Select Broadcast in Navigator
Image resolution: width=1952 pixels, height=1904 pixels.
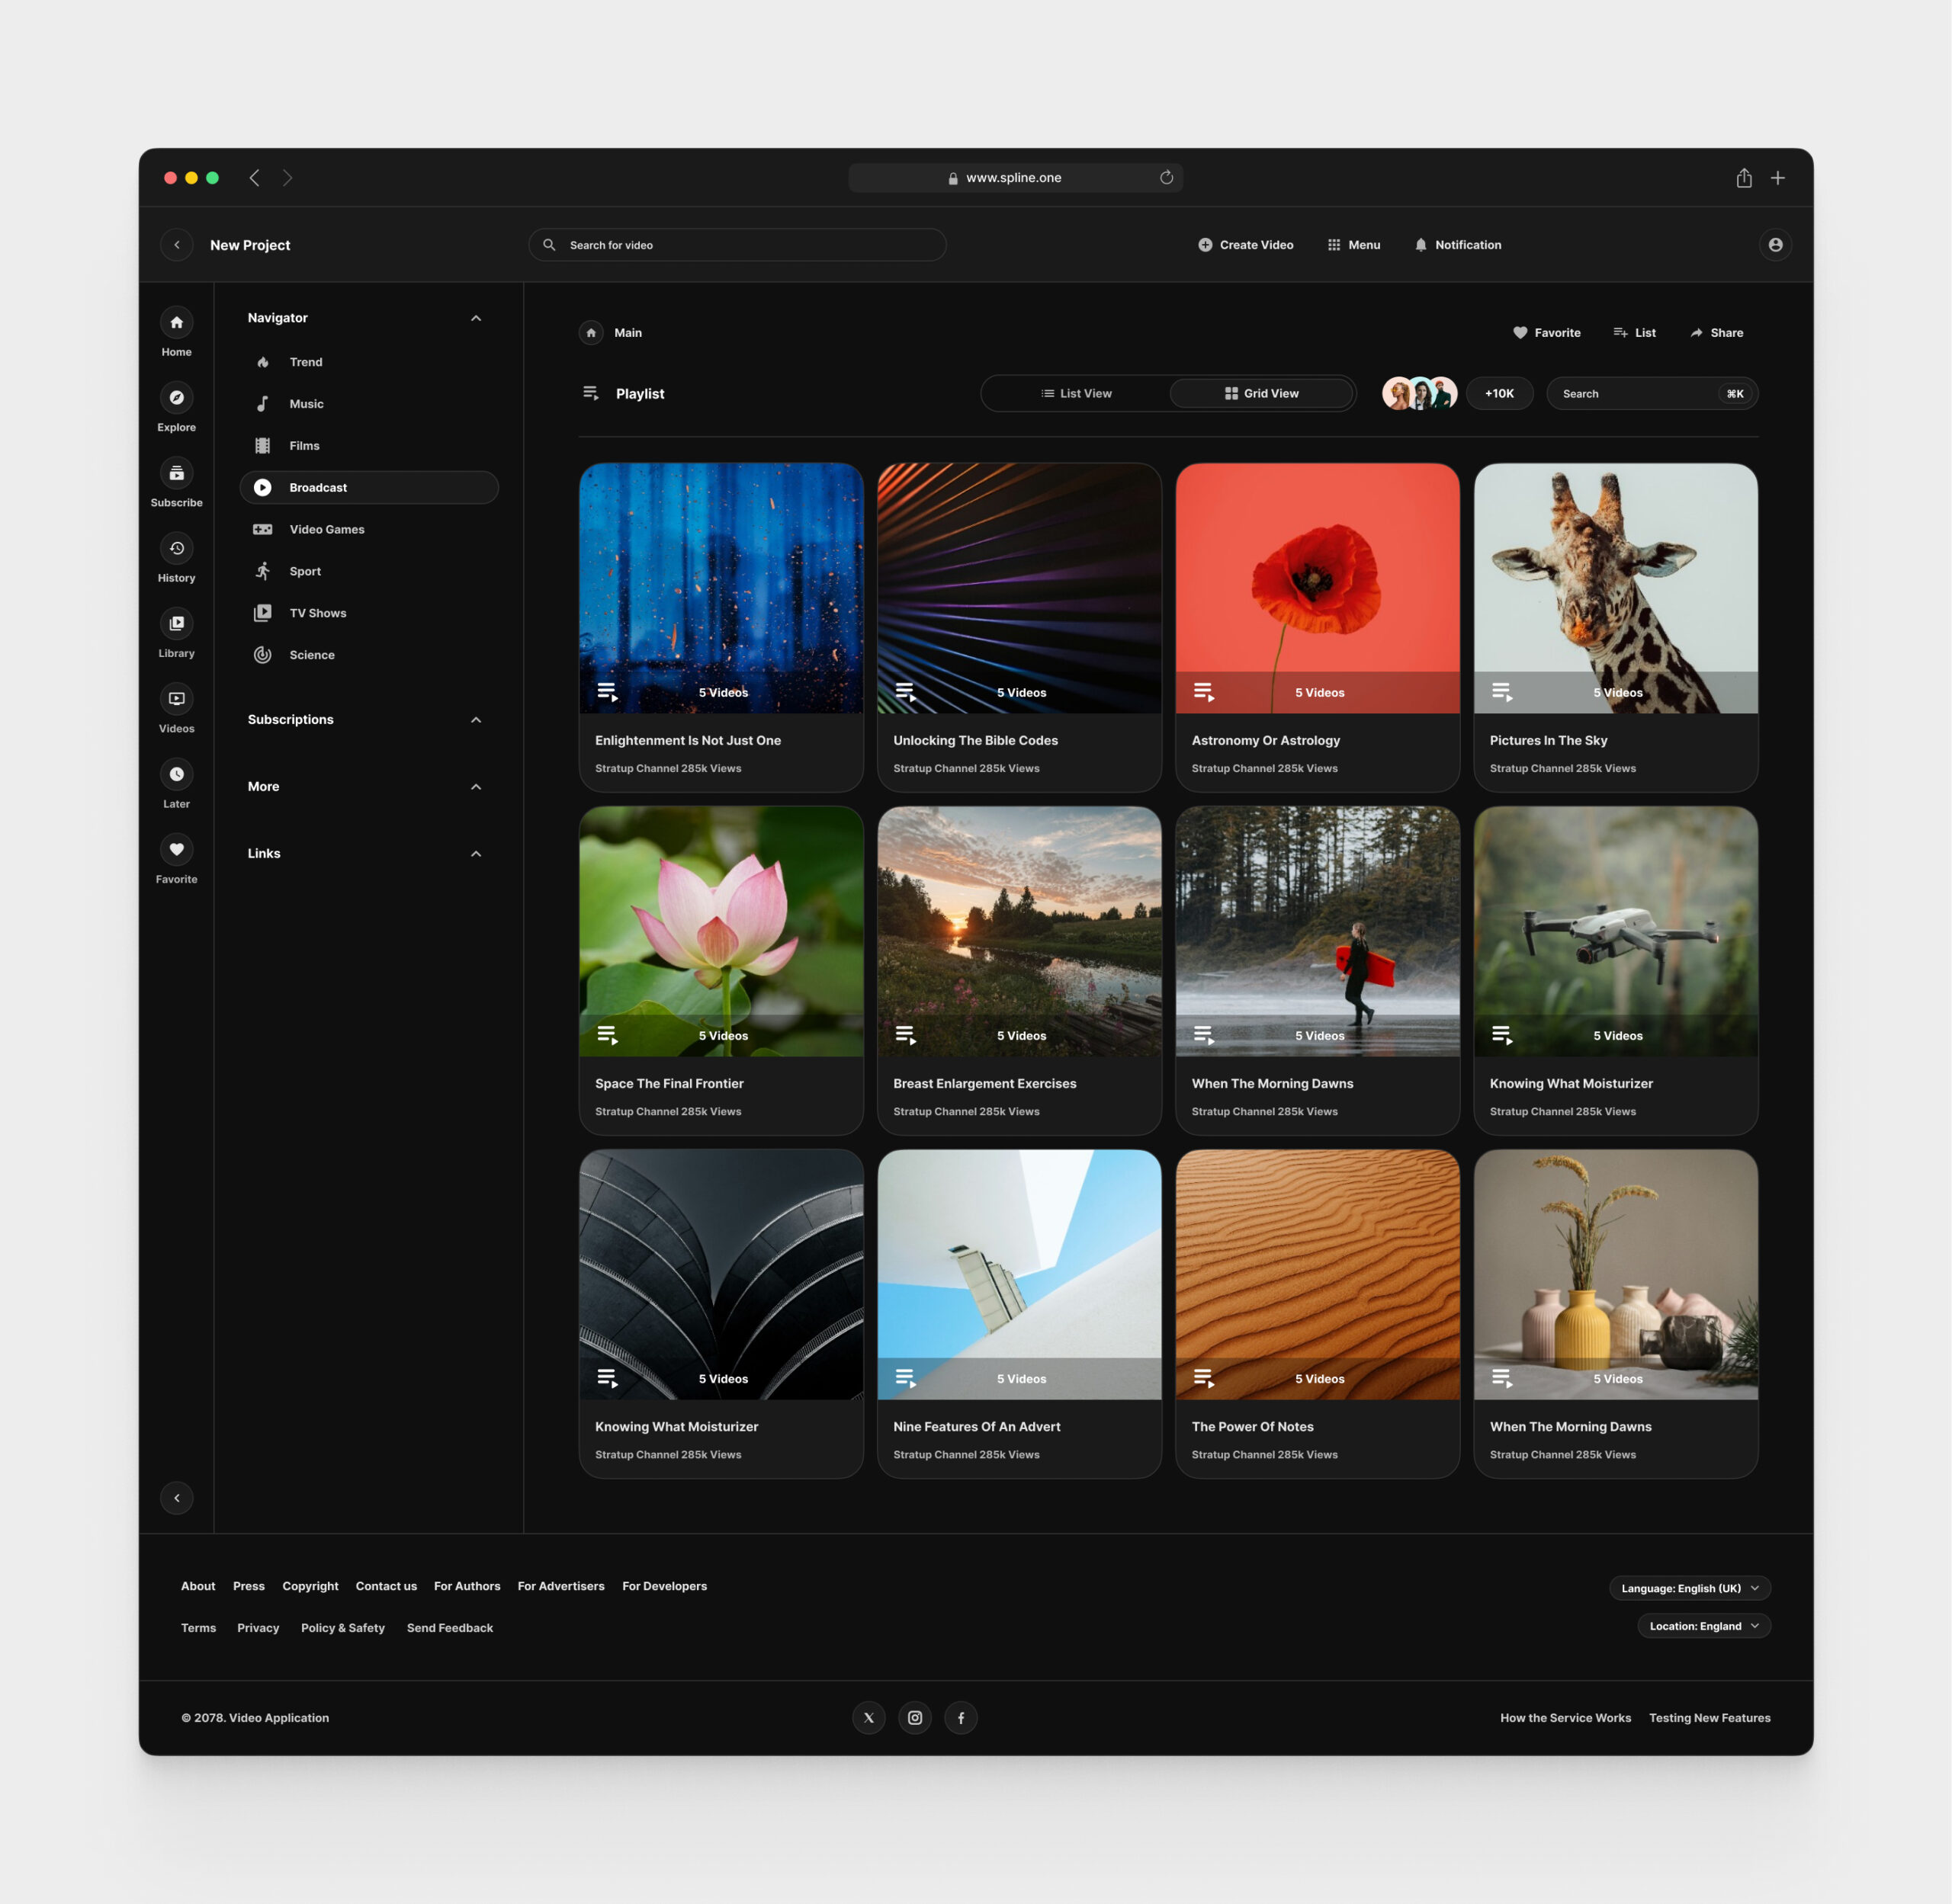pyautogui.click(x=369, y=488)
